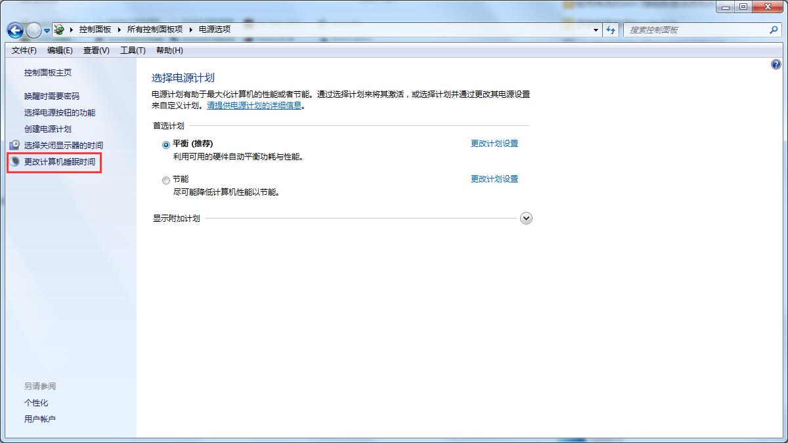The image size is (788, 443).
Task: Refresh the page with the refresh icon
Action: (611, 30)
